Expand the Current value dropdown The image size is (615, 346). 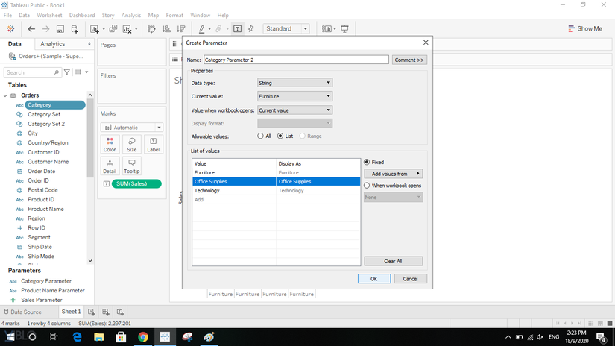[294, 96]
